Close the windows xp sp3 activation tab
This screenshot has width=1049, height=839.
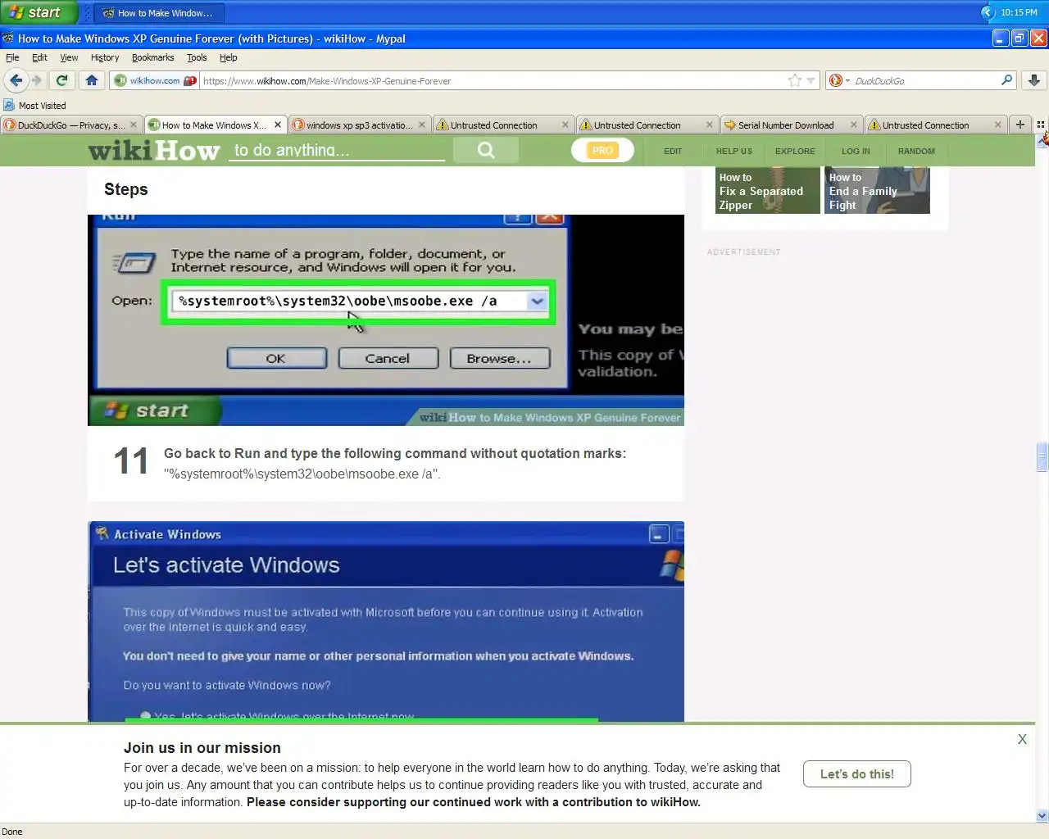[422, 125]
